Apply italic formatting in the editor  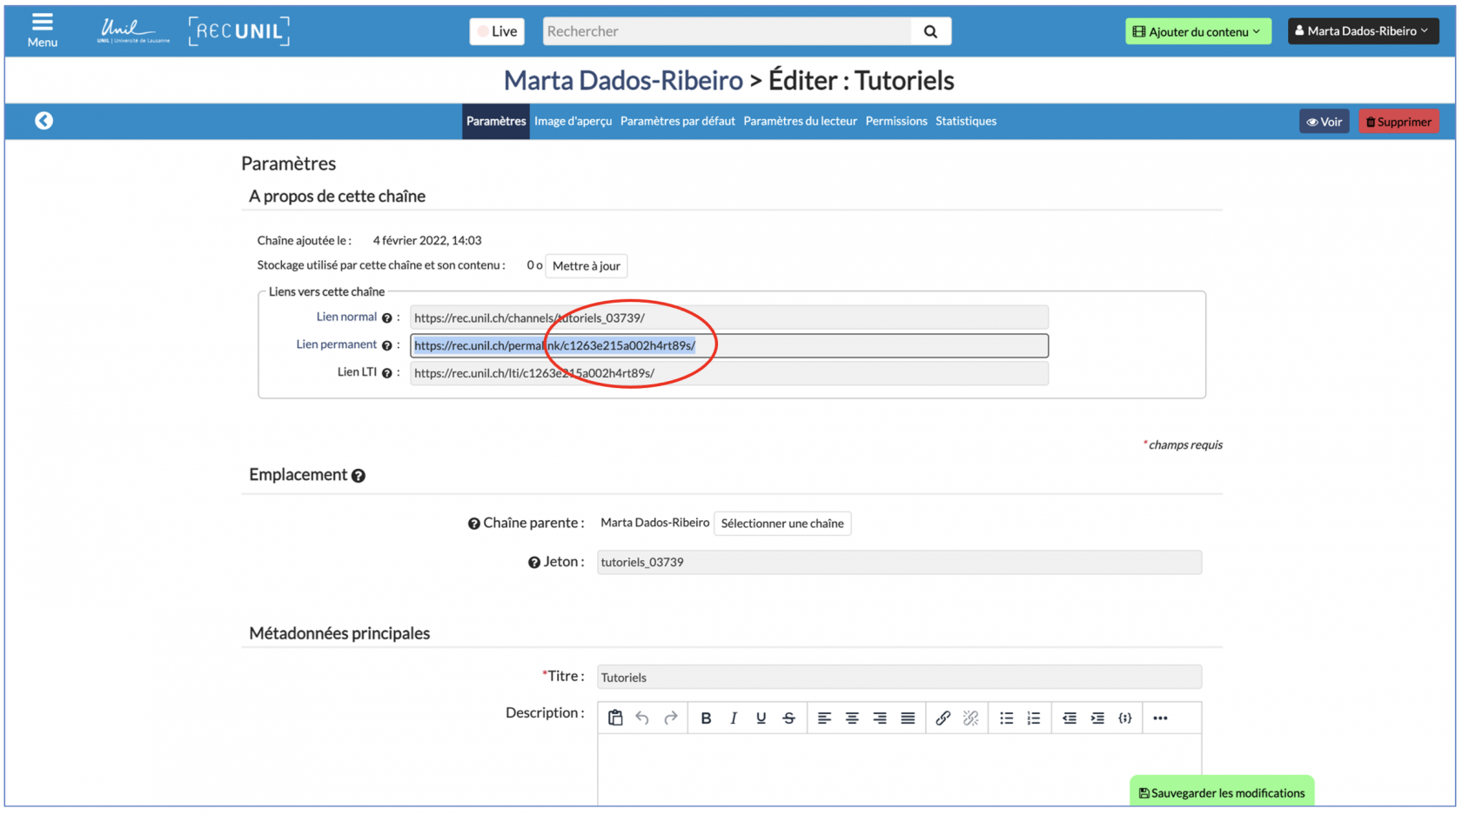point(734,718)
